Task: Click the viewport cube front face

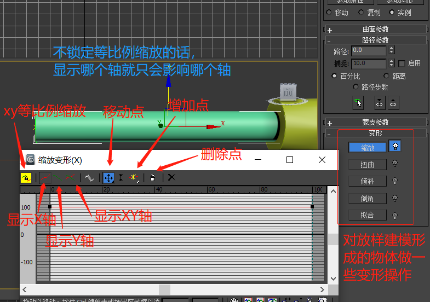Action: click(x=288, y=92)
